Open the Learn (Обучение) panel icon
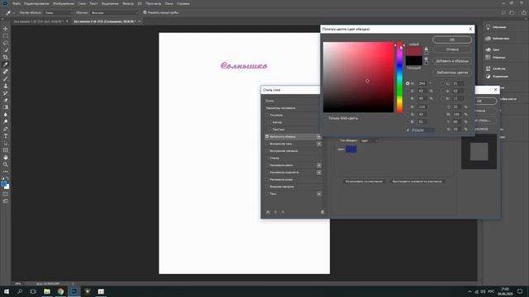 coord(488,27)
